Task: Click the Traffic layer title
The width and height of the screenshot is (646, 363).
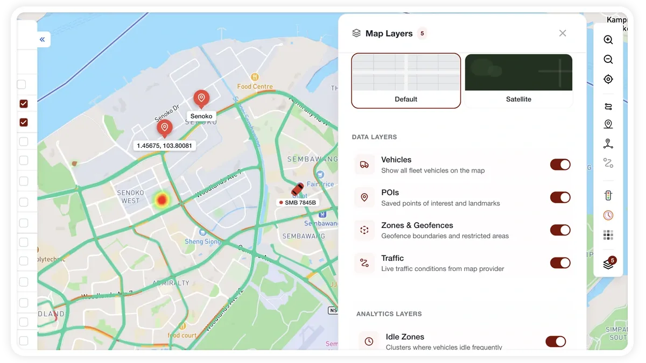Action: pyautogui.click(x=392, y=258)
